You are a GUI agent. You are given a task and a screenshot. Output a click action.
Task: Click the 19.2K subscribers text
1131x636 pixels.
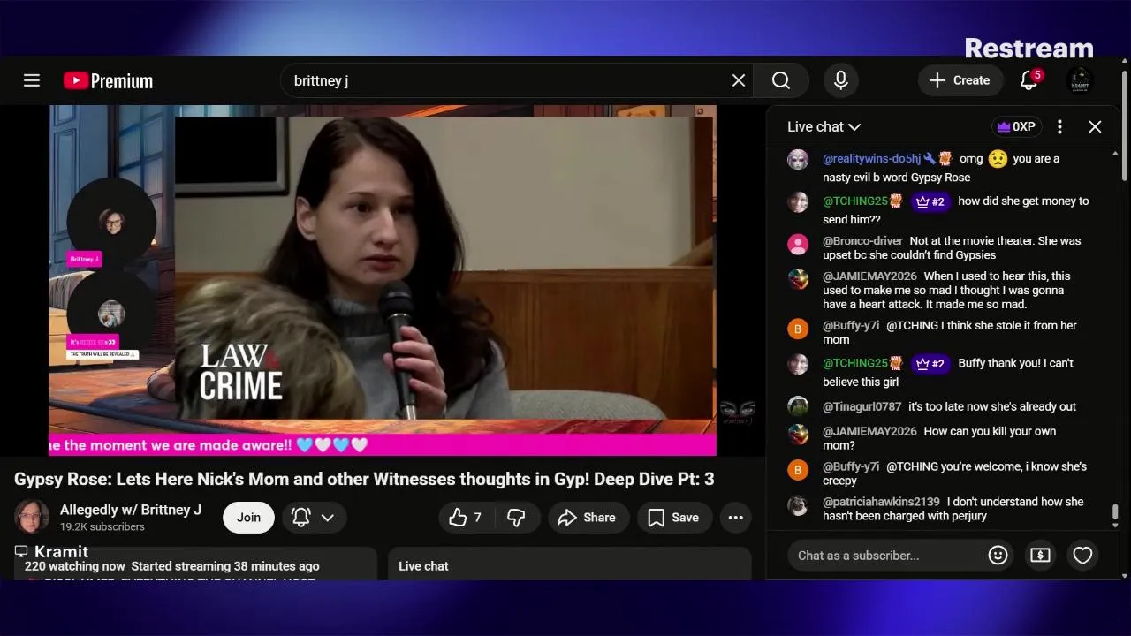pyautogui.click(x=102, y=526)
